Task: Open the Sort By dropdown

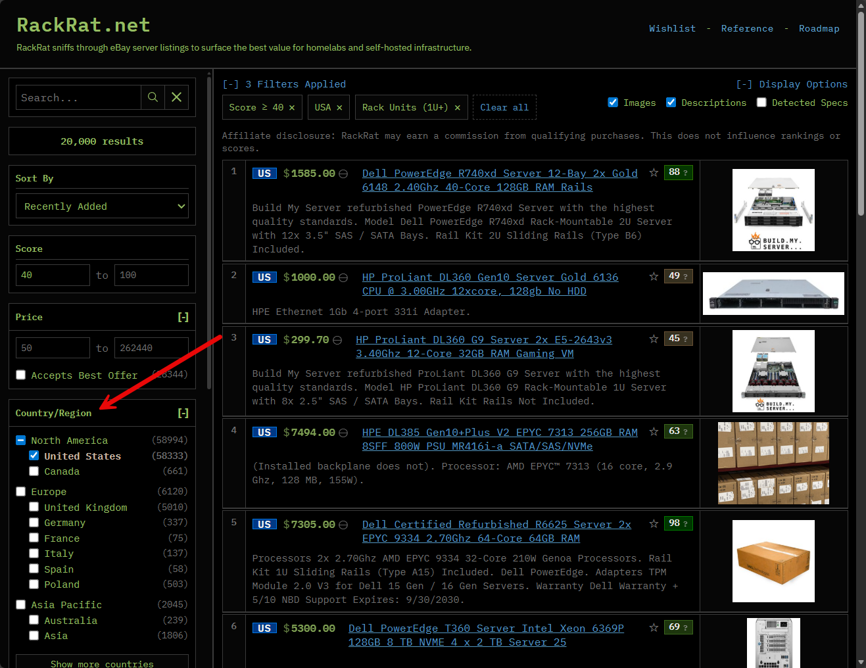Action: (102, 206)
